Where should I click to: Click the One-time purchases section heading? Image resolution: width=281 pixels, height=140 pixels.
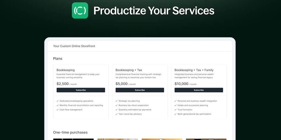pos(70,132)
